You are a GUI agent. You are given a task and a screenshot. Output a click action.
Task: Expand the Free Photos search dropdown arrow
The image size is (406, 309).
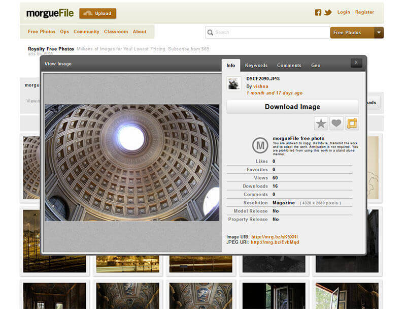point(379,33)
